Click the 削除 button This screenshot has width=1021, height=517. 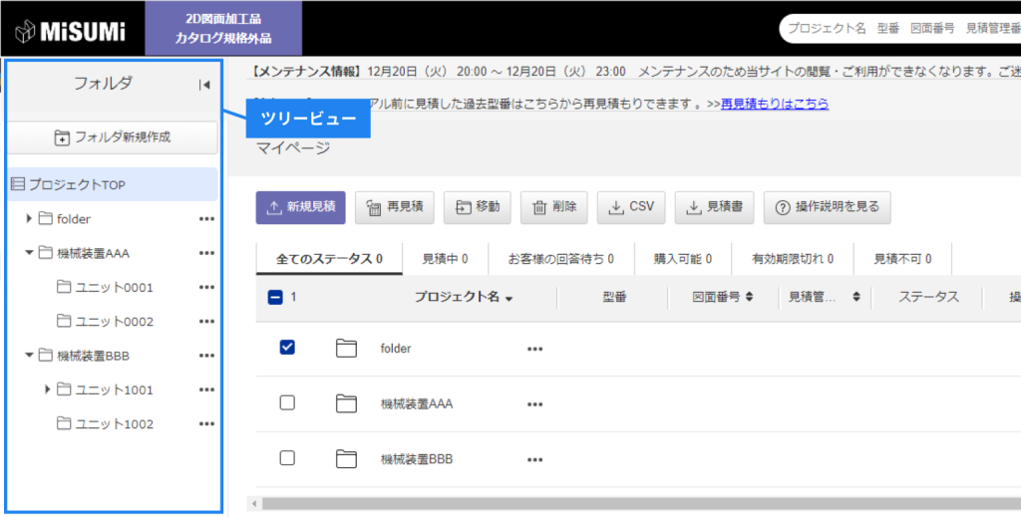554,207
